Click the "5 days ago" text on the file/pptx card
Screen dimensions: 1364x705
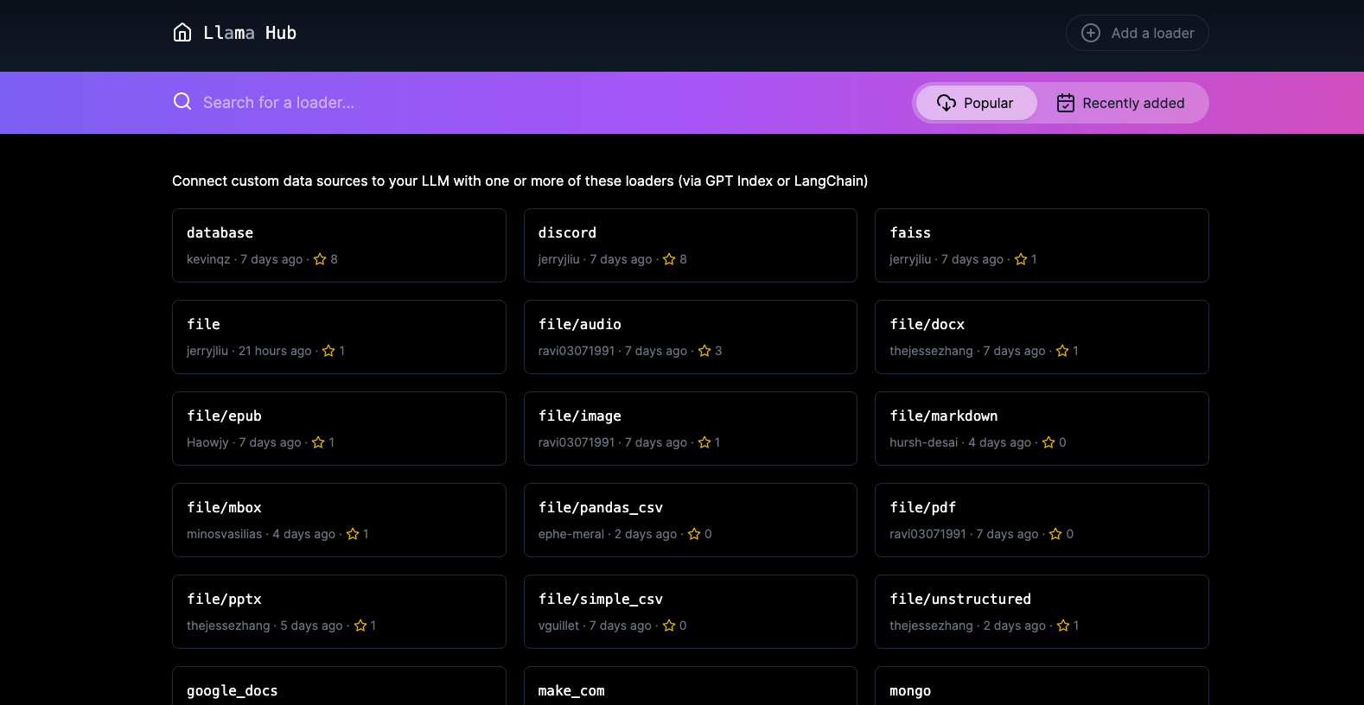click(x=311, y=626)
